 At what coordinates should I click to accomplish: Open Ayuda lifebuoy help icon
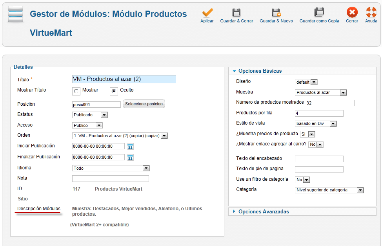pos(371,12)
